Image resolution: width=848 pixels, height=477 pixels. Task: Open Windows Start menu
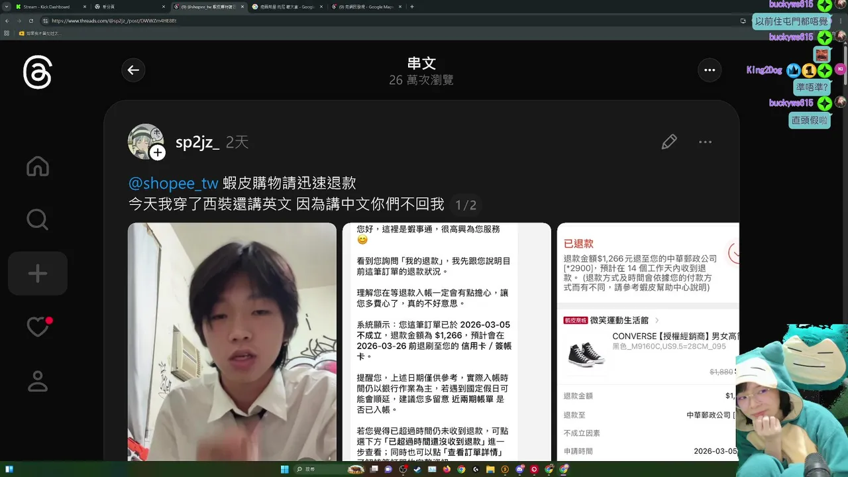click(285, 469)
